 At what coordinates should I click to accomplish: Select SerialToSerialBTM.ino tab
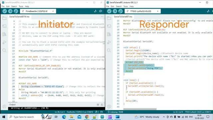19,17
